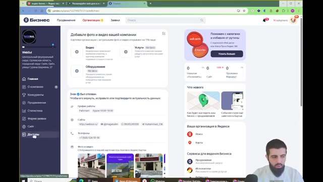Screen dimensions: 323x182
Task: Click edit icon on photo card
Action: (164, 33)
